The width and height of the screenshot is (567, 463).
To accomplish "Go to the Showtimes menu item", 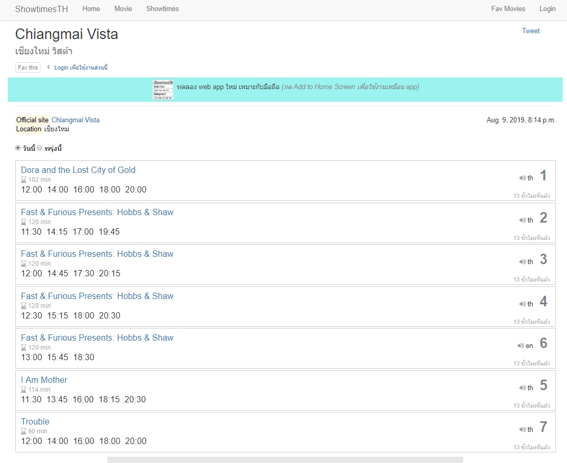I will coord(162,8).
